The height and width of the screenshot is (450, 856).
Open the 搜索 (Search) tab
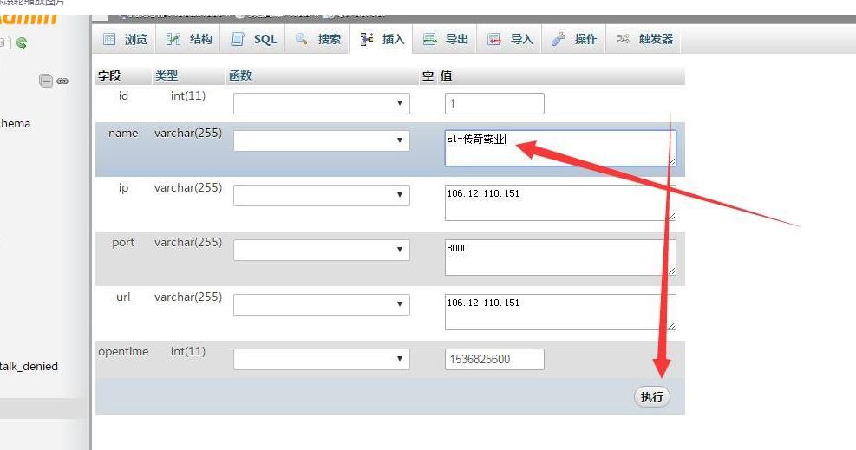point(318,39)
